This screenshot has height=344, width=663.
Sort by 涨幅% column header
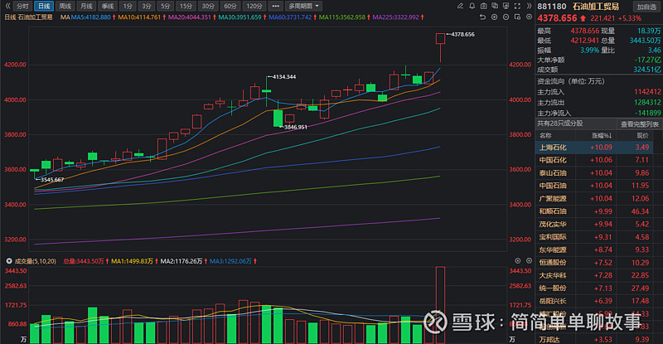[602, 135]
